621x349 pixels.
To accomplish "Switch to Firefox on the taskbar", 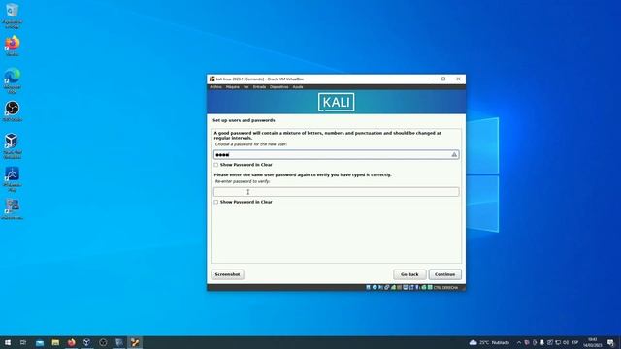I will coord(71,342).
